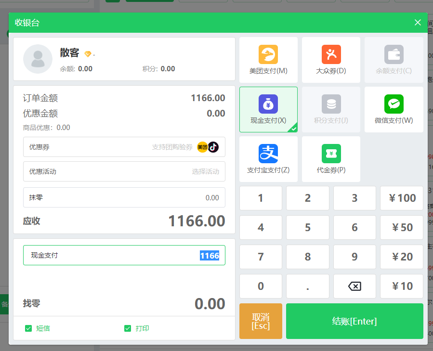The width and height of the screenshot is (433, 351).
Task: Click the rounding (抹零) amount field
Action: (x=124, y=197)
